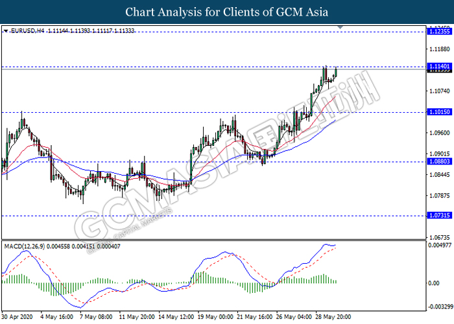Screen dimensions: 454x324
Task: Click the 14 May 12:00 time label
Action: click(176, 317)
